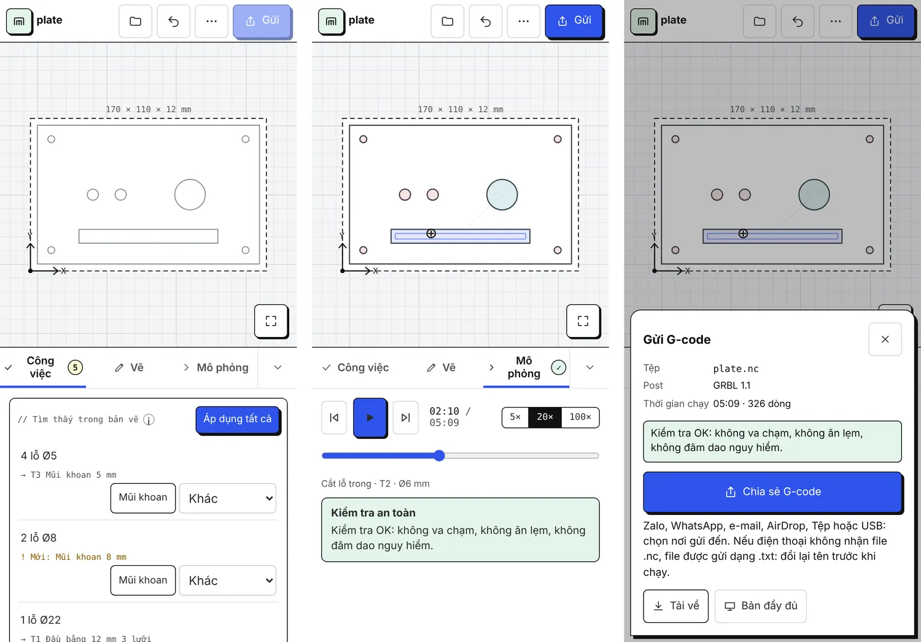Click the undo arrow in the left screen
Image resolution: width=921 pixels, height=642 pixels.
(x=173, y=21)
